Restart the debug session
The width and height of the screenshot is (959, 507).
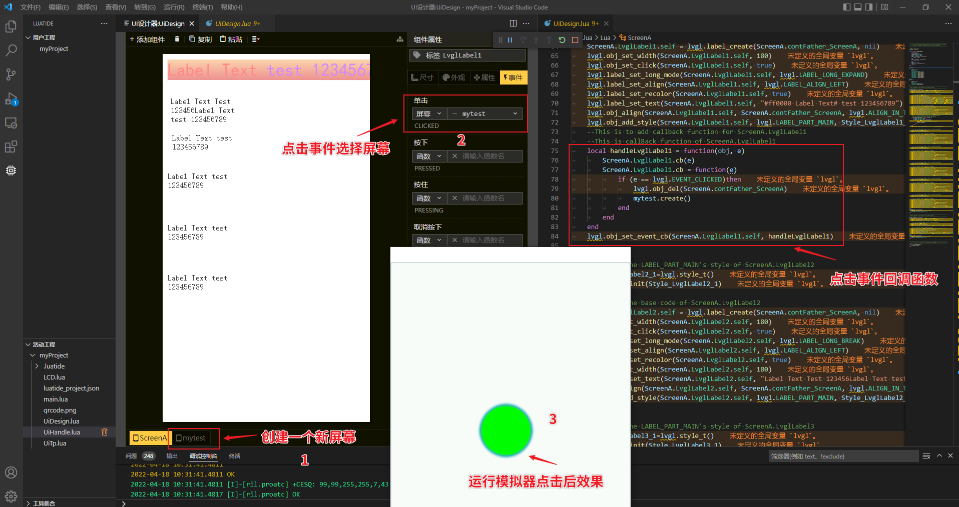(562, 40)
